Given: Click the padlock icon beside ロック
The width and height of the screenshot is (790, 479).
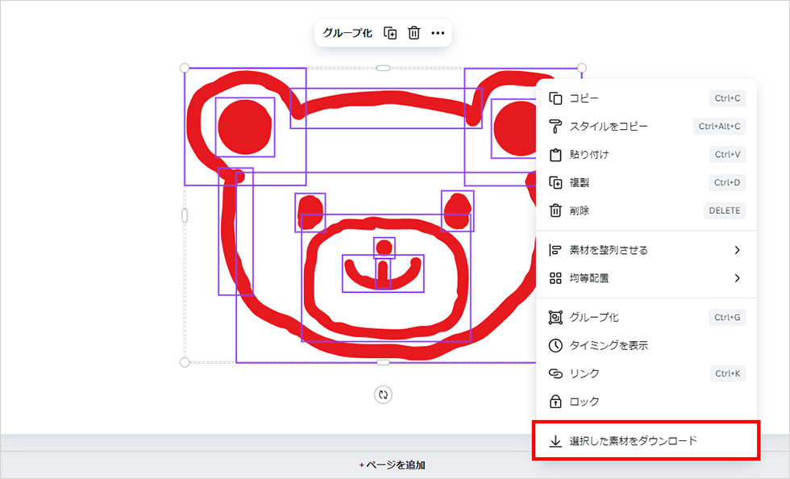Looking at the screenshot, I should [x=555, y=402].
